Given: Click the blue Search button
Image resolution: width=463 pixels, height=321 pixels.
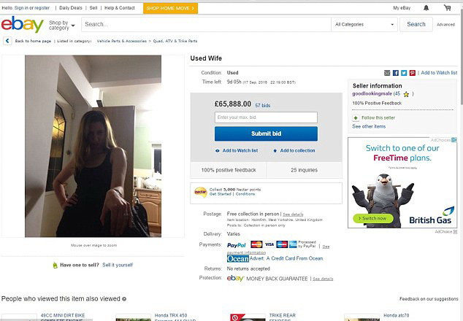Looking at the screenshot, I should click(416, 24).
